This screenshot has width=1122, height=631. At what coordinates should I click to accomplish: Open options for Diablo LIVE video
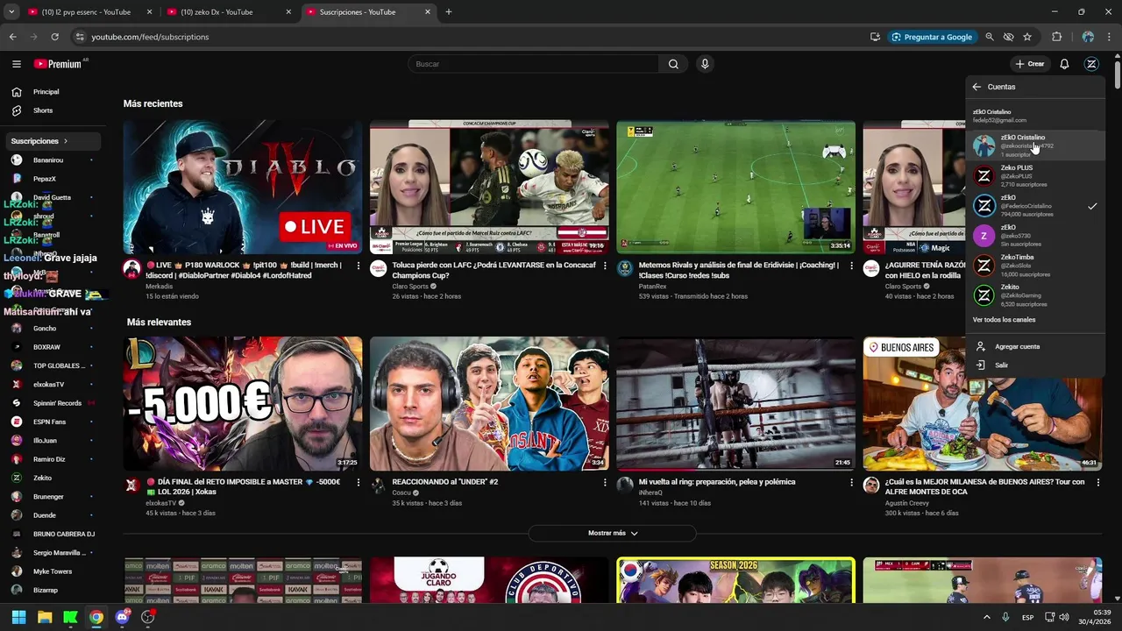pyautogui.click(x=358, y=266)
